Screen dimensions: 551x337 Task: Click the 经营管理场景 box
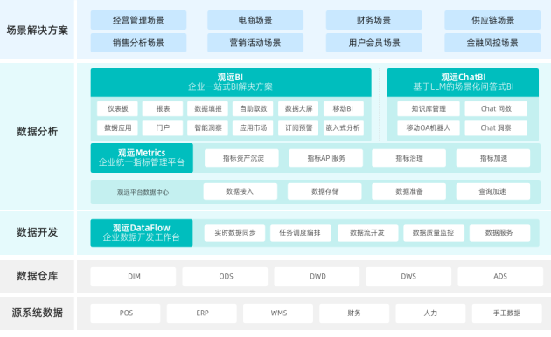click(x=138, y=20)
